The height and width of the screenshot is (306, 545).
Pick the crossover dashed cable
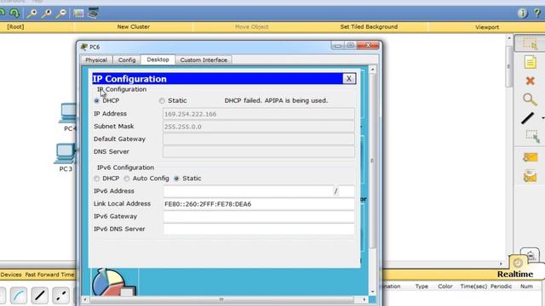[x=60, y=296]
